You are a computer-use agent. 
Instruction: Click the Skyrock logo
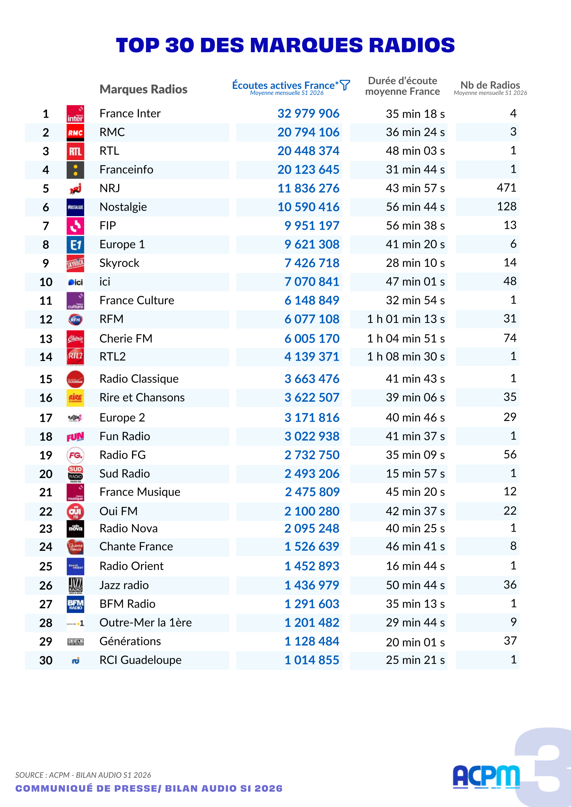(x=75, y=263)
